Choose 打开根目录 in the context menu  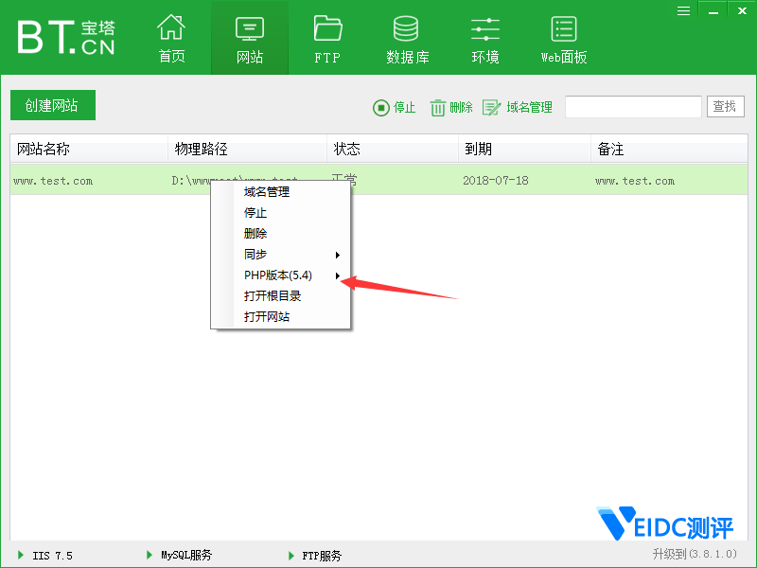pyautogui.click(x=273, y=296)
